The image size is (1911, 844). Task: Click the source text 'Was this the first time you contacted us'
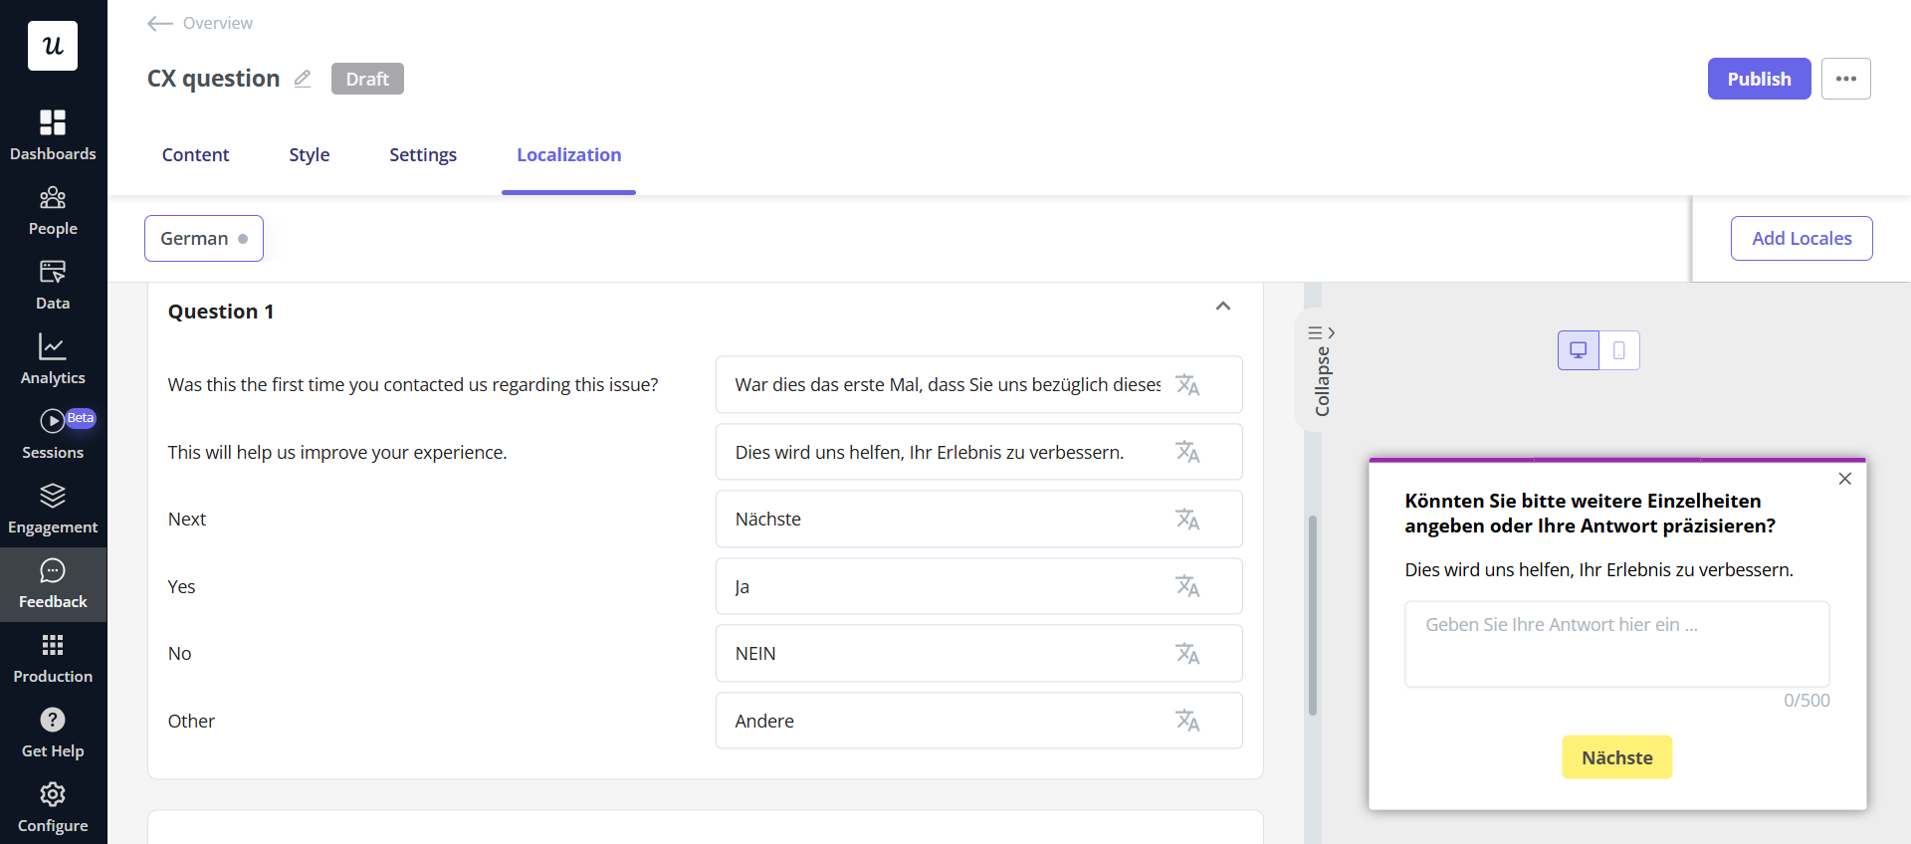coord(413,384)
